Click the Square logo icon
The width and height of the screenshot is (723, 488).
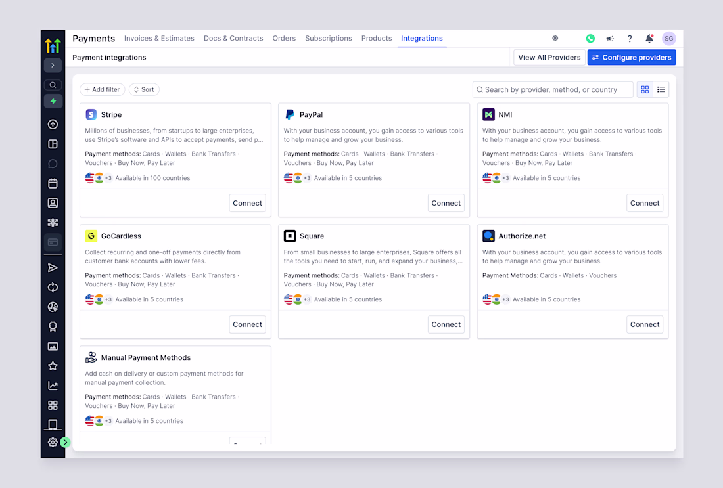(290, 236)
